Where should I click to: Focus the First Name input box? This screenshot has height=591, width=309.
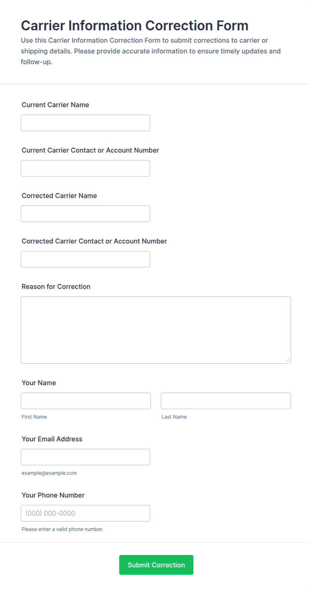[x=86, y=401]
